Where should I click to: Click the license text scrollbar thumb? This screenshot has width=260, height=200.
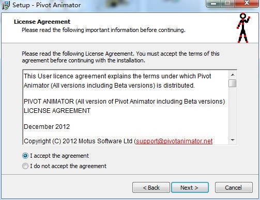[x=233, y=84]
